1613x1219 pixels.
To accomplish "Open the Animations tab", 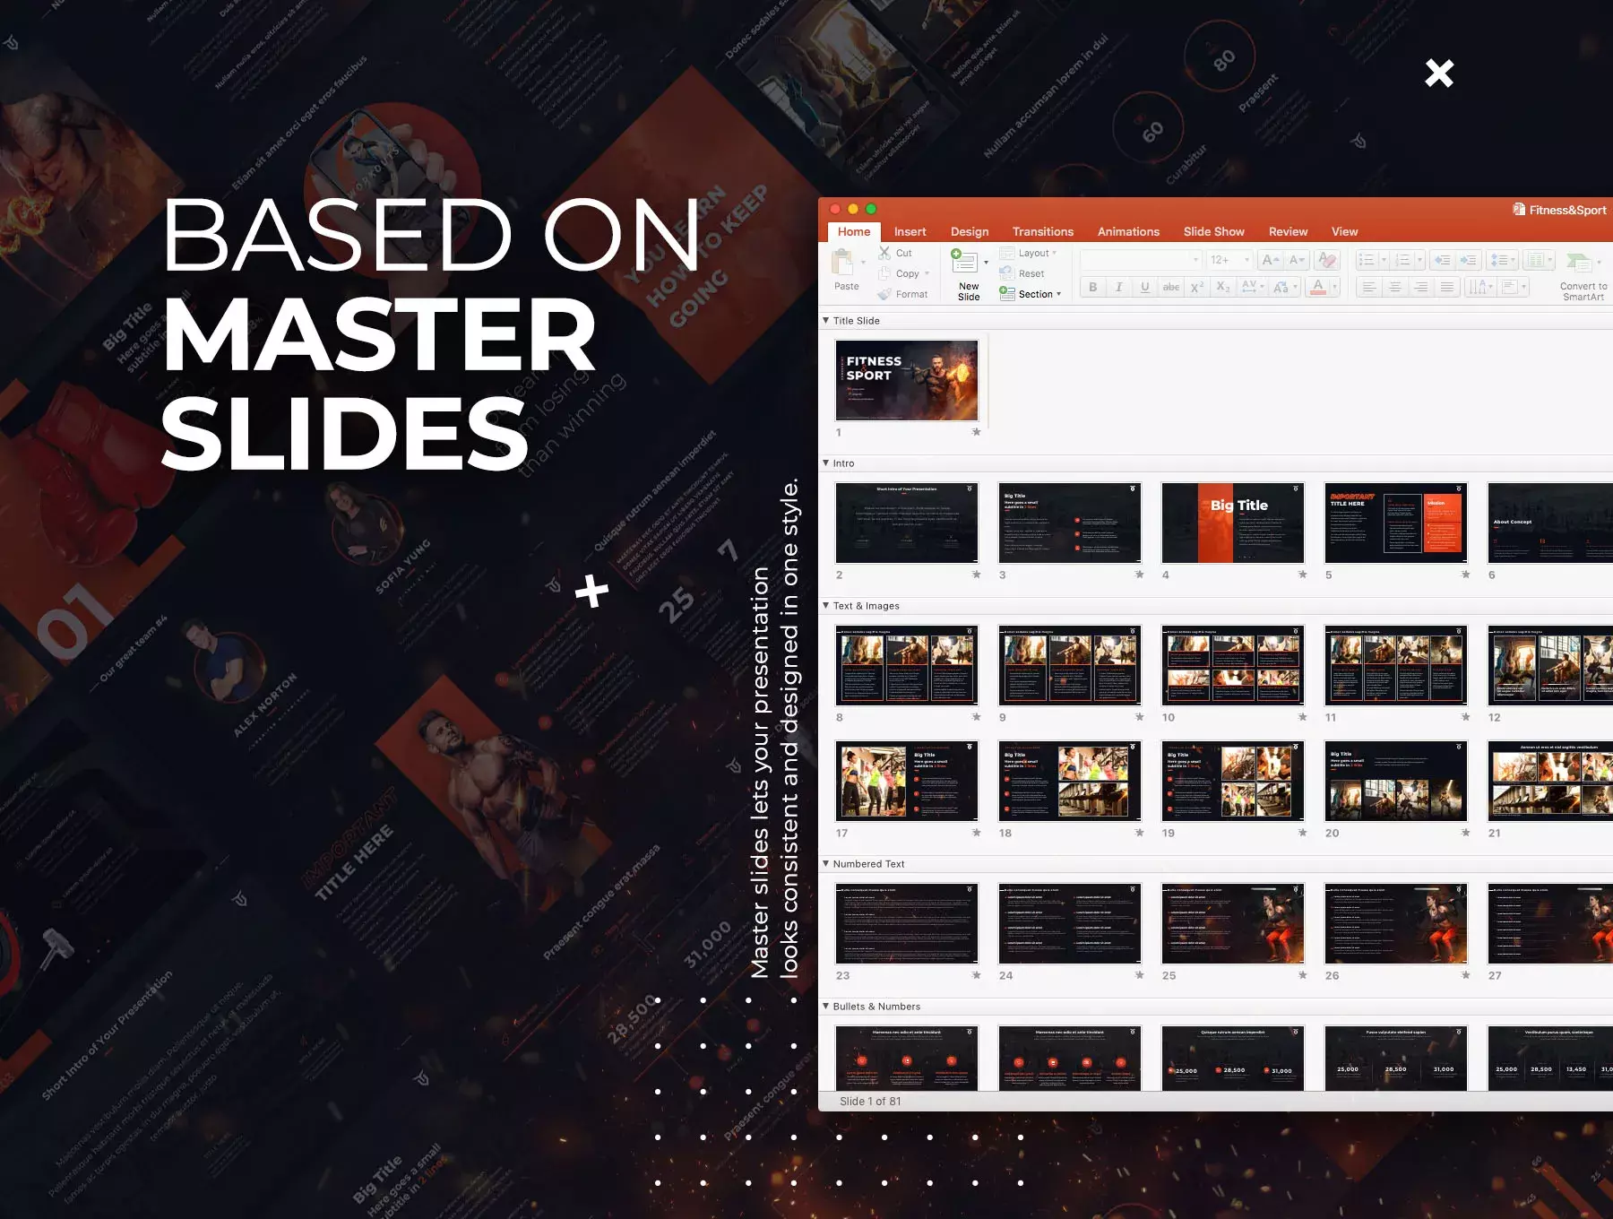I will click(1128, 231).
